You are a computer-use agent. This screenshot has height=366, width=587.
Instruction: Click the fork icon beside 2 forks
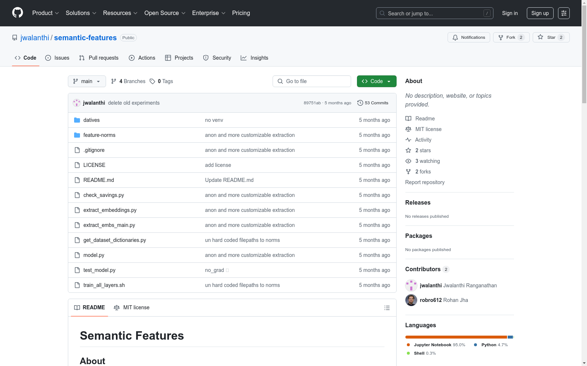tap(408, 172)
